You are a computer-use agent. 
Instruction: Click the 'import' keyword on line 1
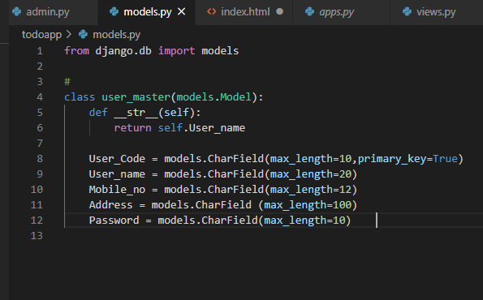click(176, 51)
